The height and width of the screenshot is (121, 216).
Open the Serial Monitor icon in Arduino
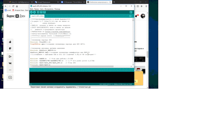pyautogui.click(x=131, y=12)
